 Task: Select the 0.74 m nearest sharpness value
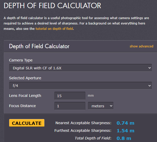[x=125, y=123]
